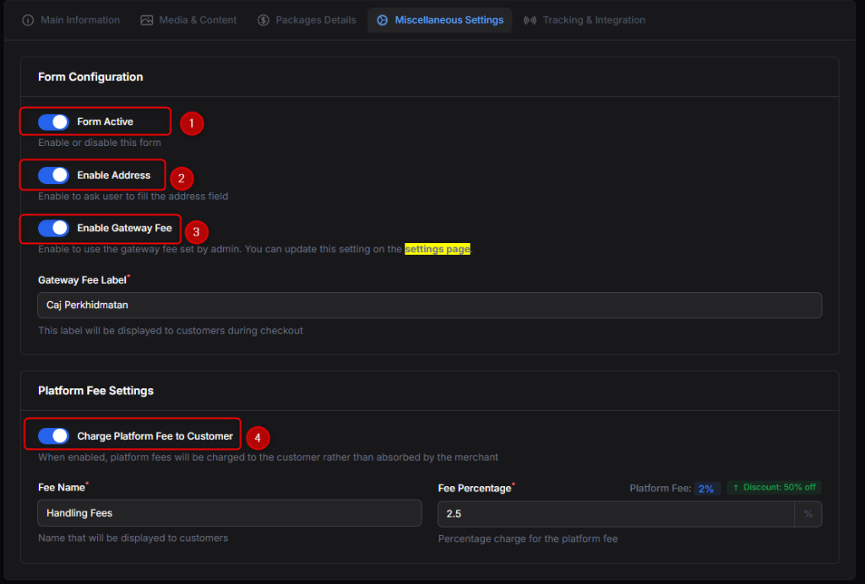
Task: Click the 'Platform Fee:' label text
Action: (x=661, y=488)
